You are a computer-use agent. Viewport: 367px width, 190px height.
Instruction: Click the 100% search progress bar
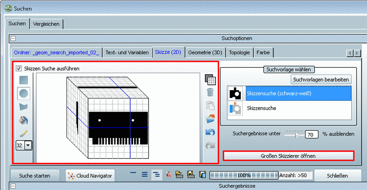pos(244,175)
